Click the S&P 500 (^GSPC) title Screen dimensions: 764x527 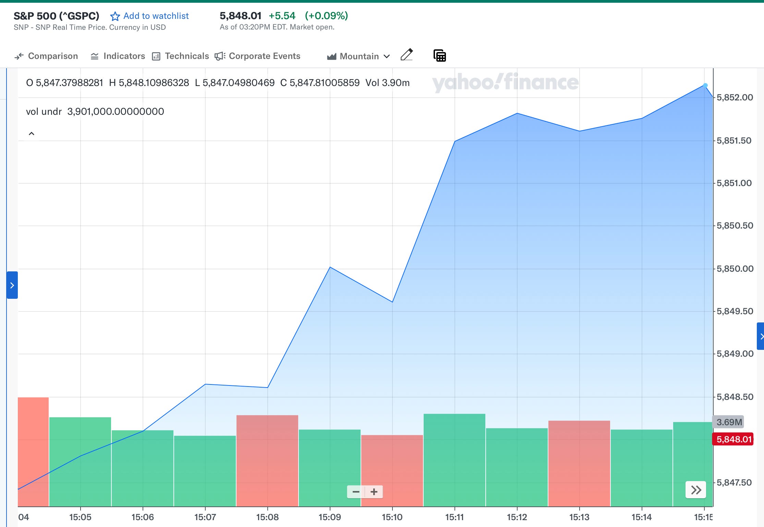(57, 16)
